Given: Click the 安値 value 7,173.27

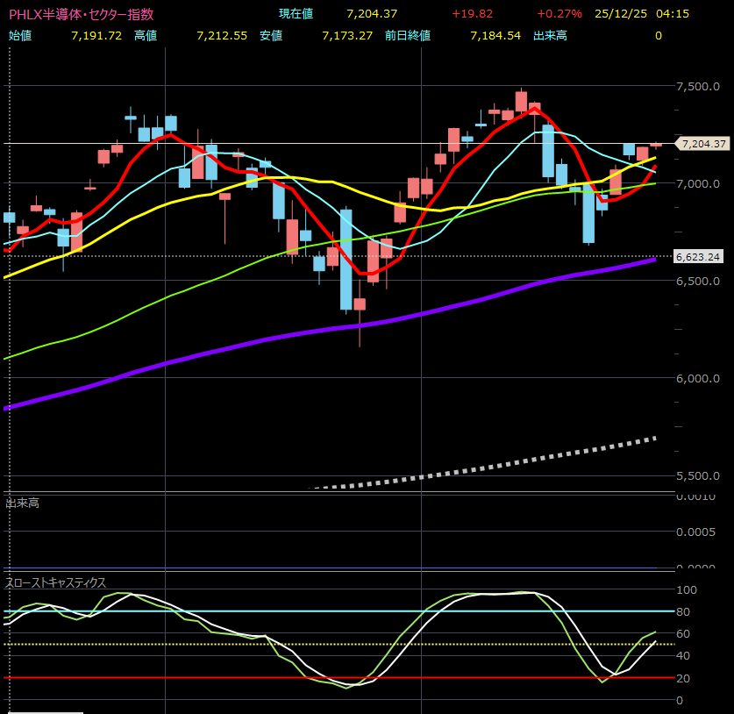Looking at the screenshot, I should pos(346,36).
